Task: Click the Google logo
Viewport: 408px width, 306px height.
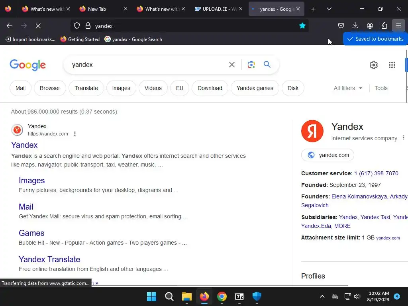Action: [27, 65]
